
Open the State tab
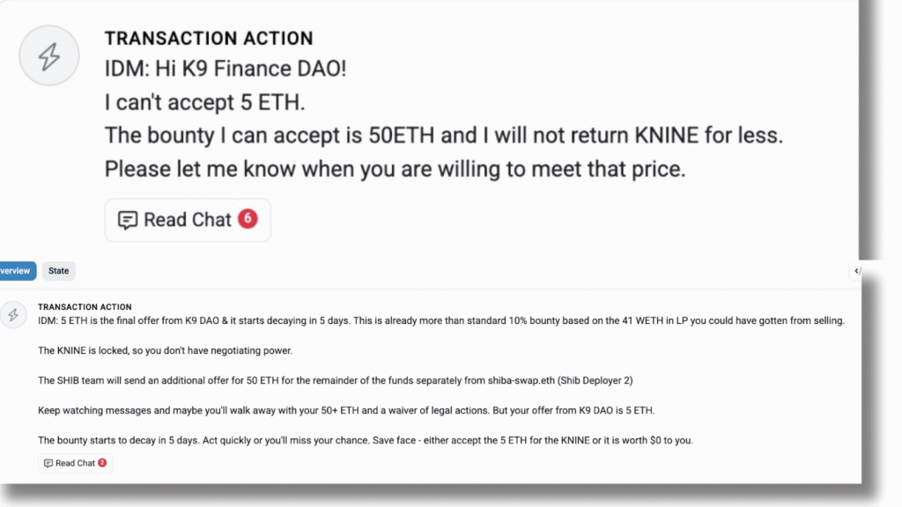(59, 271)
